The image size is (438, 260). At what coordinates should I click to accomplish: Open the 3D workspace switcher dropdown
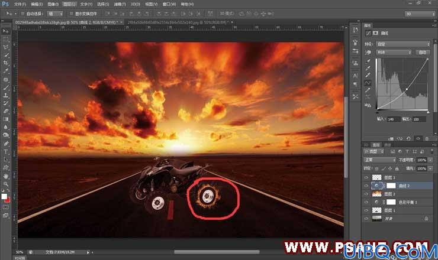click(420, 14)
